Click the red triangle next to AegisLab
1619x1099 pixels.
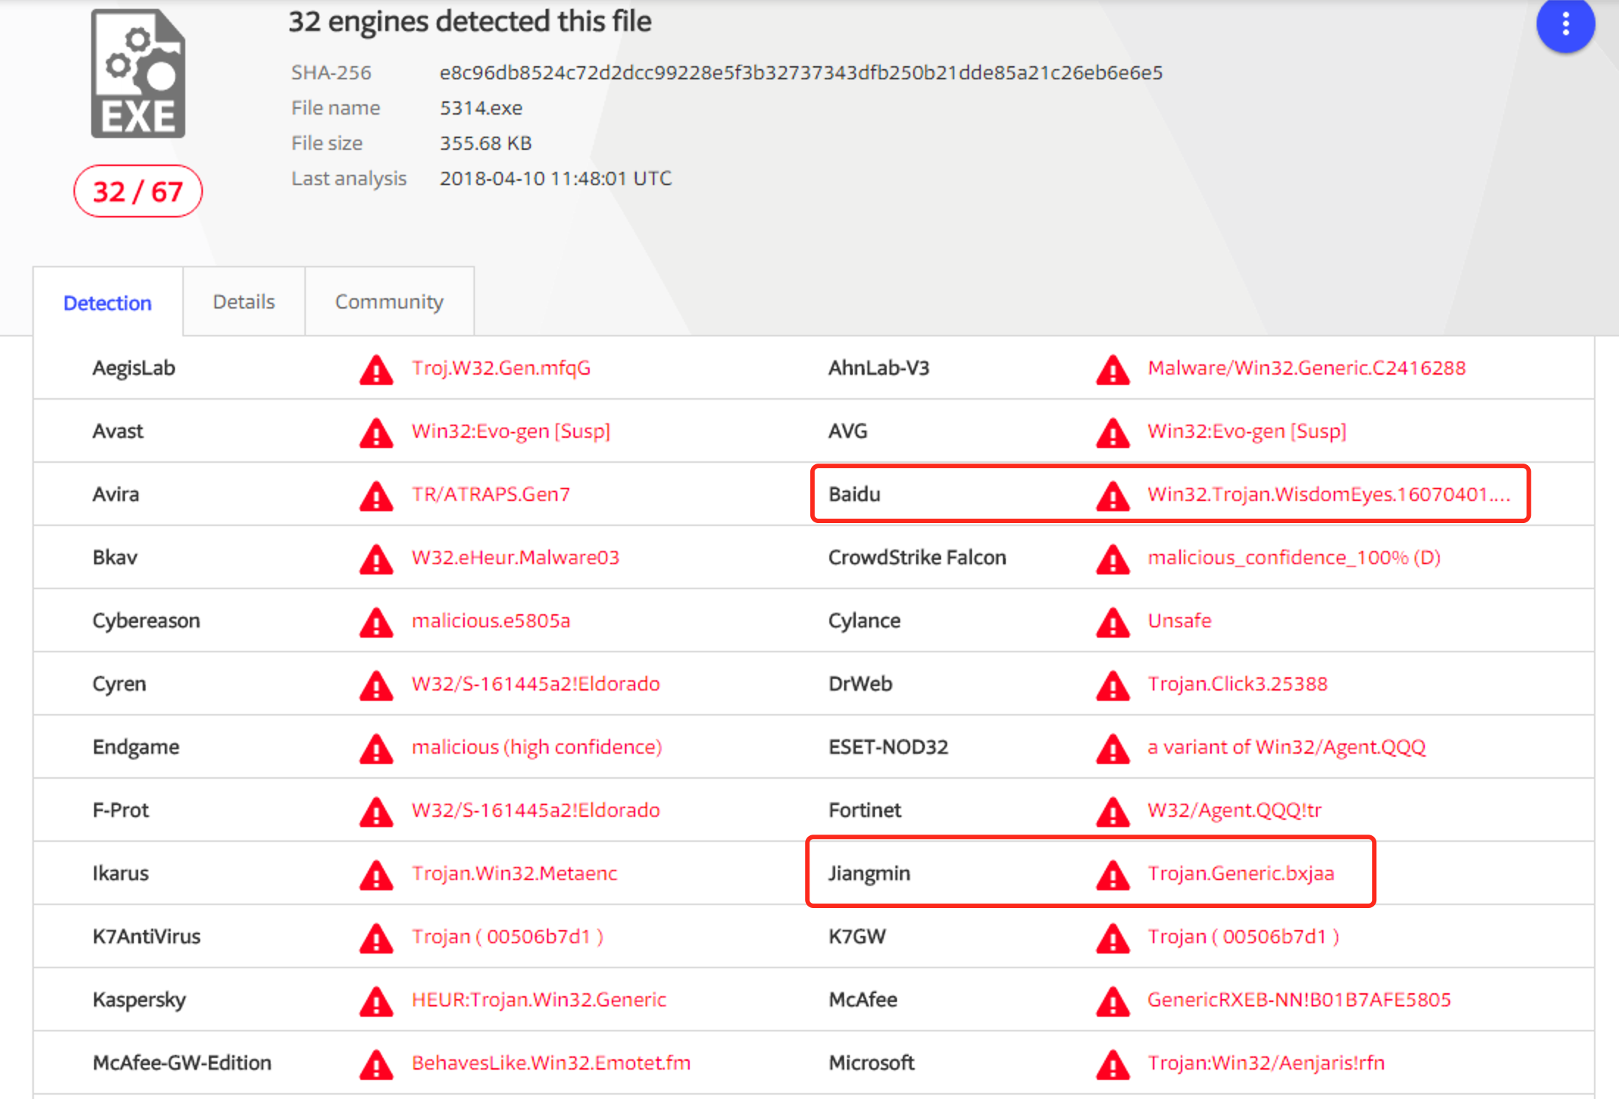coord(376,370)
